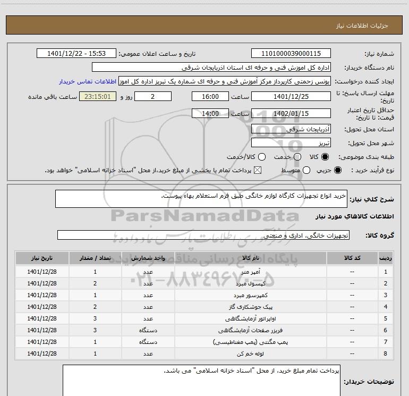Select item row آمپر متر

coord(204,272)
